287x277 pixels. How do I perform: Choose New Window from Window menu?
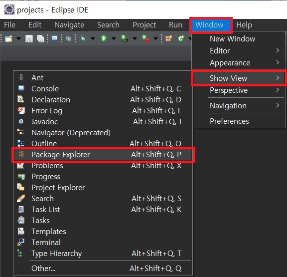click(239, 39)
